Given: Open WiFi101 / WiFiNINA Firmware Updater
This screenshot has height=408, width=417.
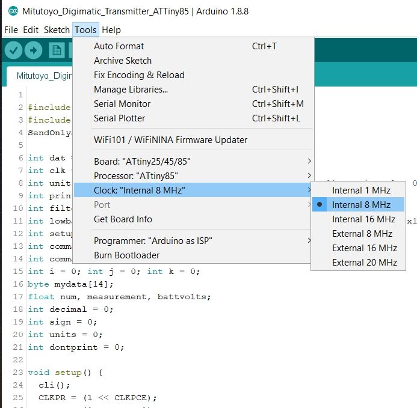Looking at the screenshot, I should pyautogui.click(x=193, y=140).
